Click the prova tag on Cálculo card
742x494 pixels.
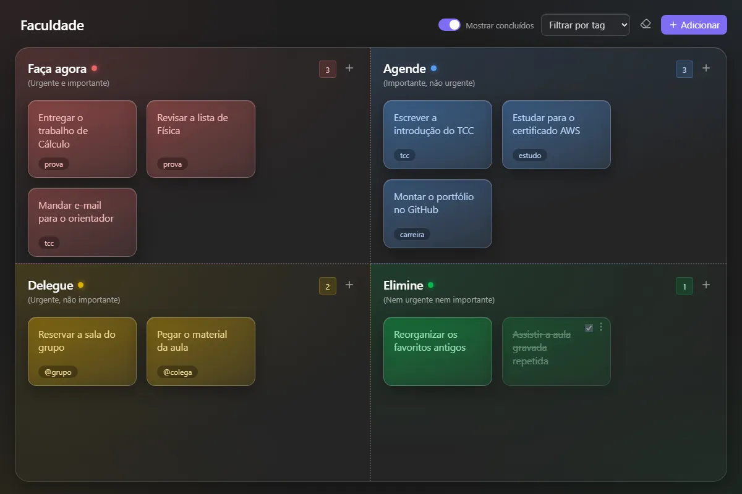tap(54, 164)
